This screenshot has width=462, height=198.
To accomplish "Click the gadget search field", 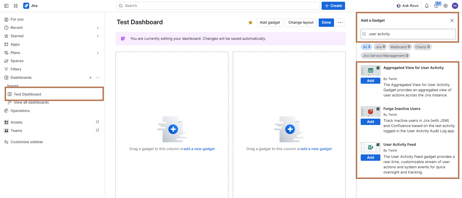I will (x=408, y=34).
